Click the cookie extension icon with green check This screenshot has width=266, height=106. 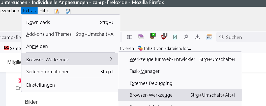click(152, 37)
